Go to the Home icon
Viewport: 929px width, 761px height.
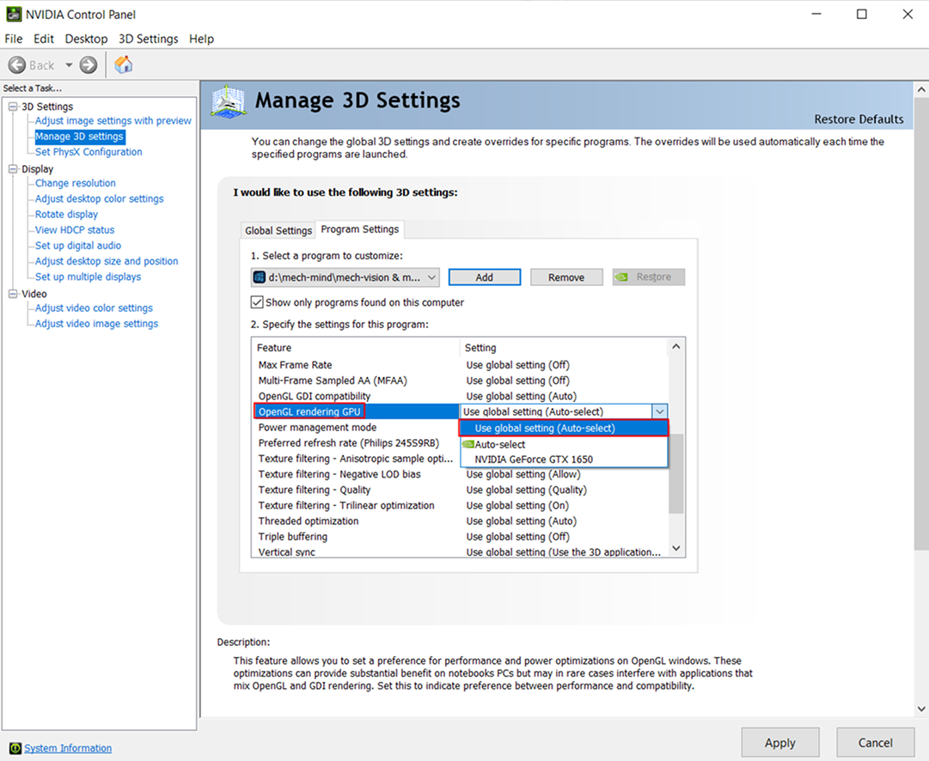click(123, 64)
